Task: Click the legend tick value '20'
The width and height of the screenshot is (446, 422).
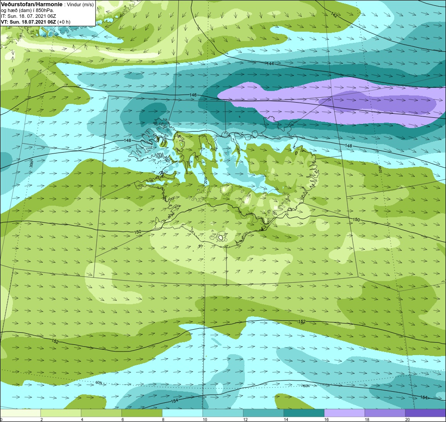Action: coord(408,419)
